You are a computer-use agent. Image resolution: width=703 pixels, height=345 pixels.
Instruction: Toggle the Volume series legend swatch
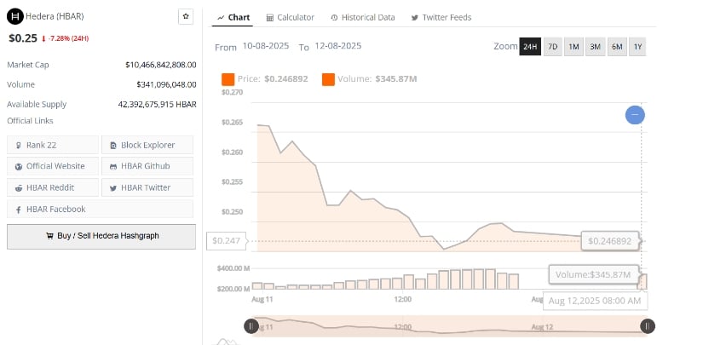click(328, 79)
